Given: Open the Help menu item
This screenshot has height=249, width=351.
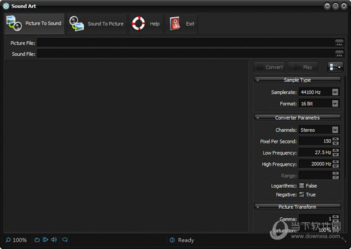Looking at the screenshot, I should pos(146,24).
